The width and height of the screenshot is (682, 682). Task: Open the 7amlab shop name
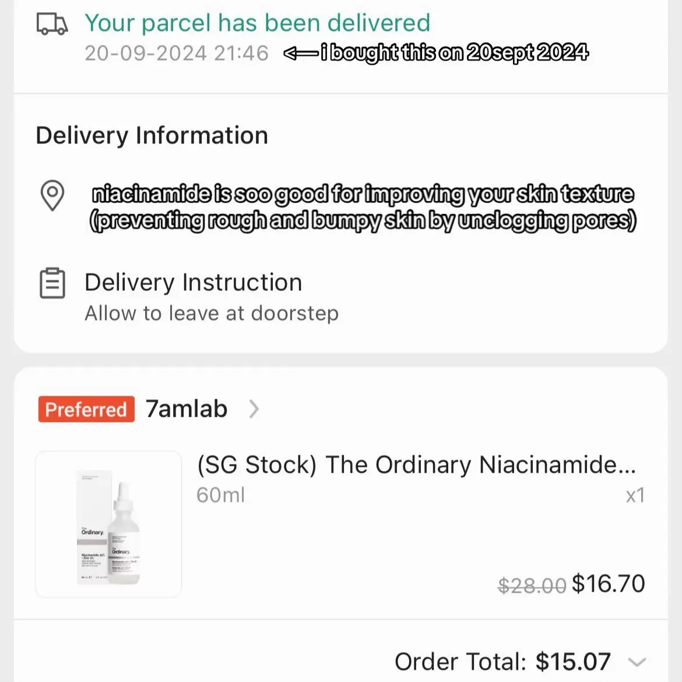186,409
